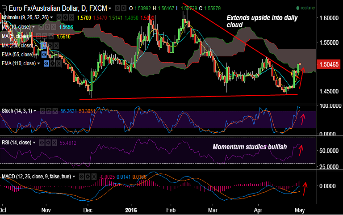
Task: Expand the EMA (110, close) dropdown arrow
Action: [x=38, y=63]
